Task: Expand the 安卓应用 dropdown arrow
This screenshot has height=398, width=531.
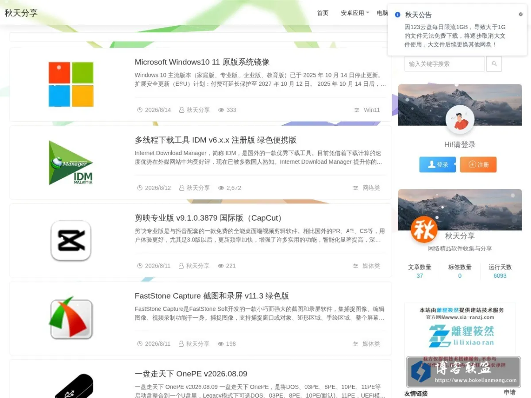Action: tap(367, 13)
